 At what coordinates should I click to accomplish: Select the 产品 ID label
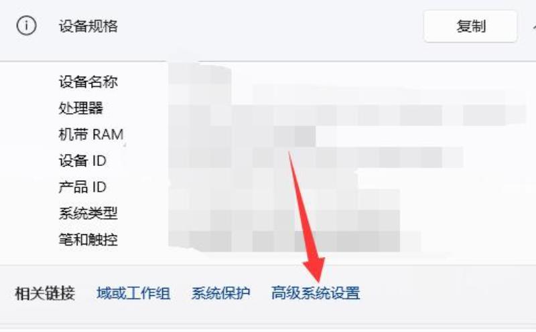coord(82,187)
